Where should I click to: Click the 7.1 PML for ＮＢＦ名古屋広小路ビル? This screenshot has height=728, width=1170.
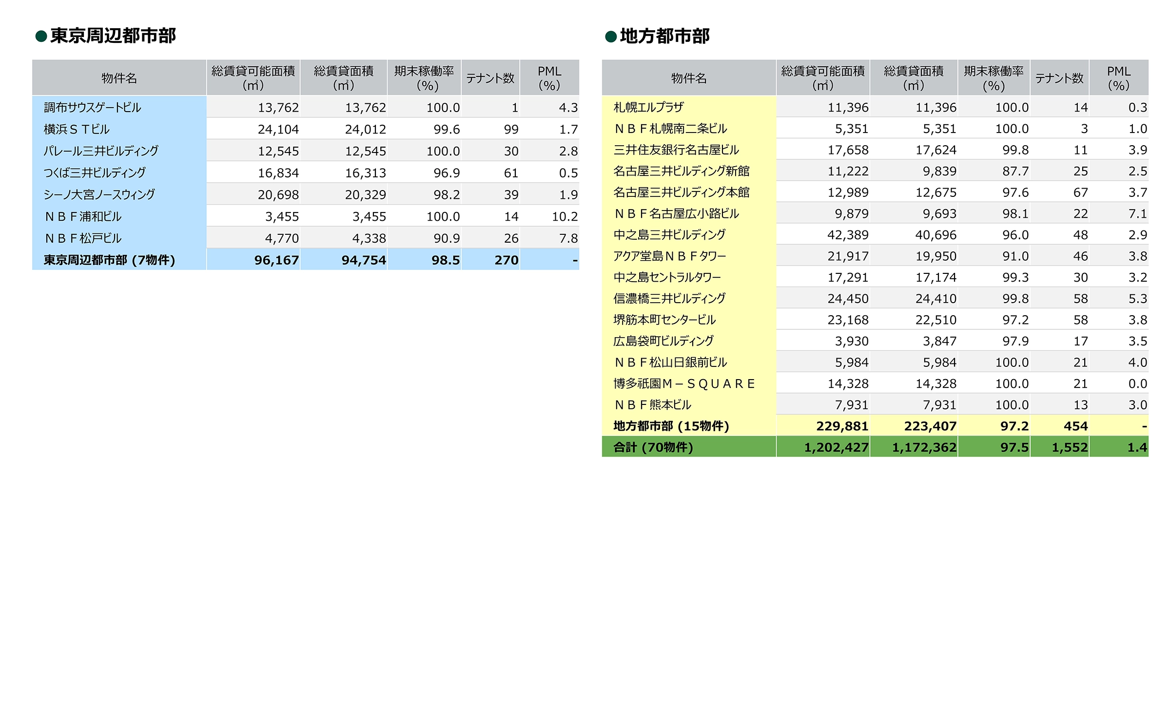(1137, 213)
